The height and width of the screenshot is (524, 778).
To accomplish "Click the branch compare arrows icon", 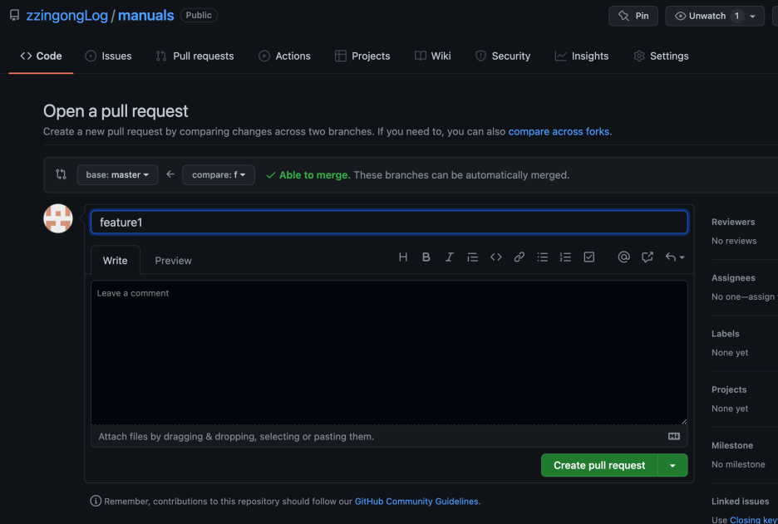I will coord(61,174).
